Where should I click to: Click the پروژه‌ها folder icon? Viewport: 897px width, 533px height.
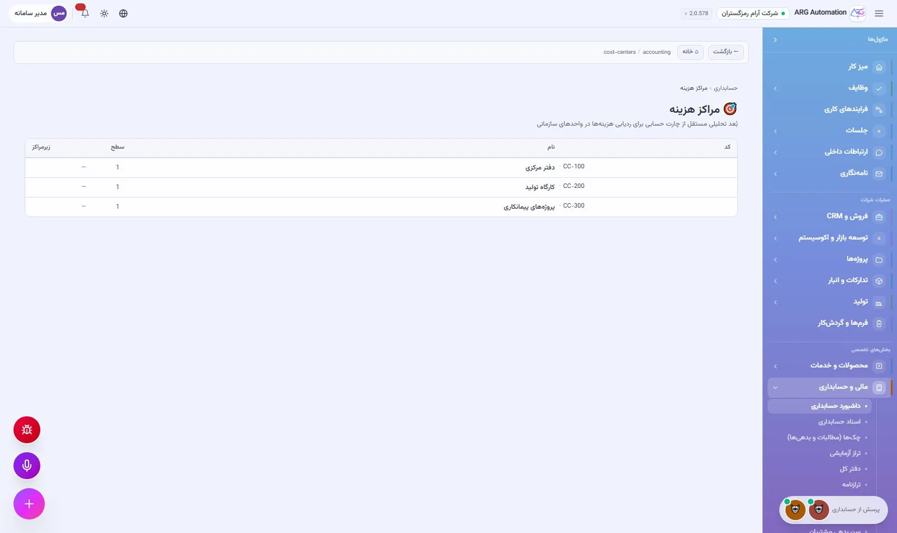[x=879, y=260]
